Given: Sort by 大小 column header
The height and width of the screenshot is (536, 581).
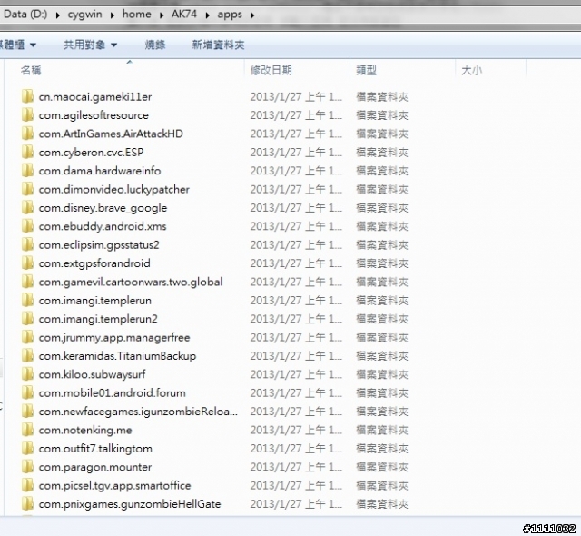Looking at the screenshot, I should click(x=472, y=70).
